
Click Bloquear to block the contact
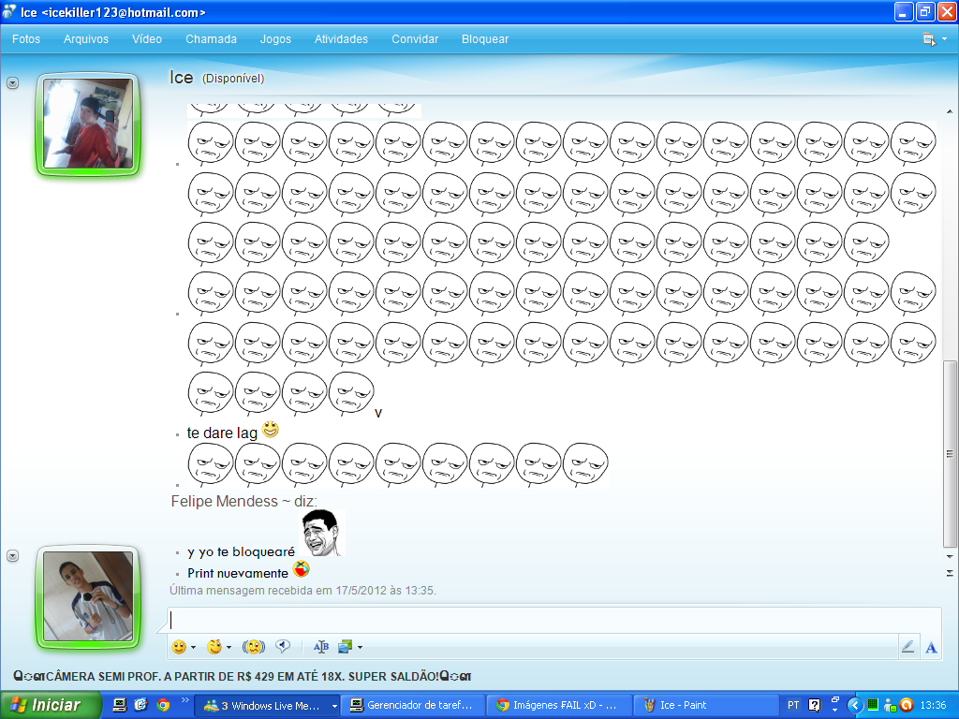pos(485,39)
